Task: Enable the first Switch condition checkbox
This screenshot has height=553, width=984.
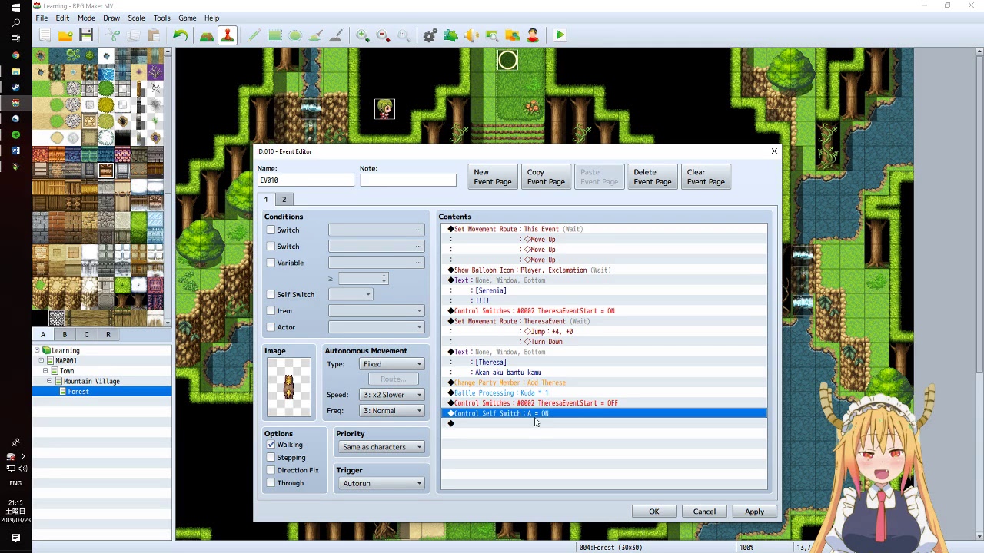Action: tap(271, 230)
